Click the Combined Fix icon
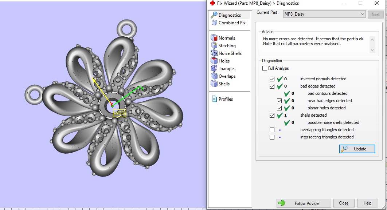Image resolution: width=387 pixels, height=210 pixels. pyautogui.click(x=214, y=23)
